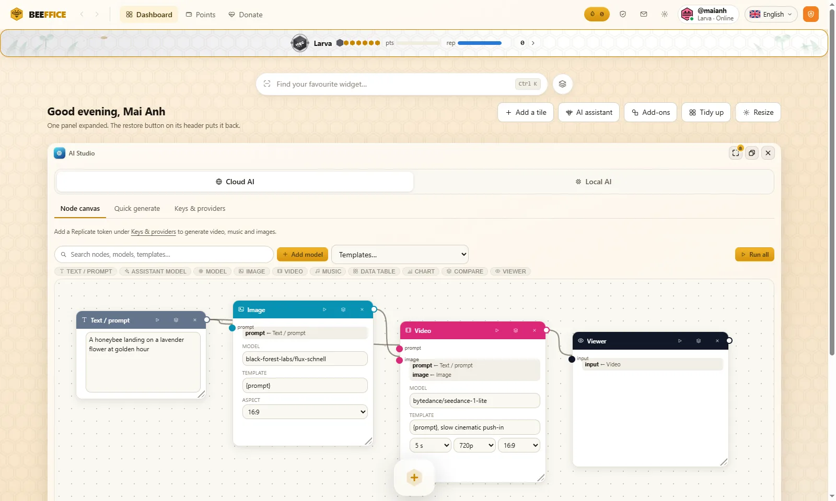
Task: Click the layers icon on the Viewer node
Action: pyautogui.click(x=699, y=341)
